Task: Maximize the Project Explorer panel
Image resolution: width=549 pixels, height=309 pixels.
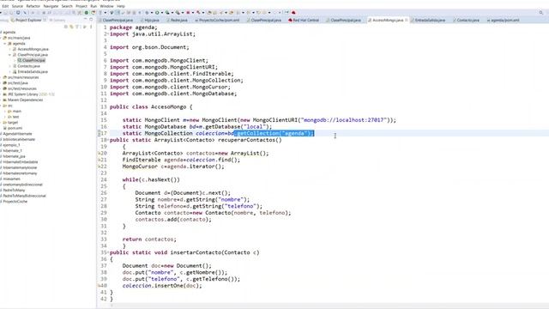Action: pos(91,20)
